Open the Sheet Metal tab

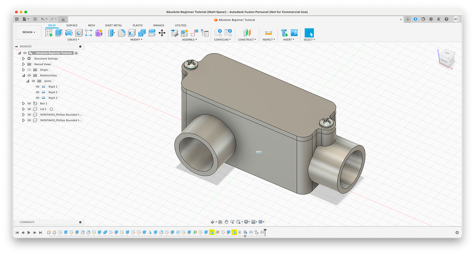(113, 25)
